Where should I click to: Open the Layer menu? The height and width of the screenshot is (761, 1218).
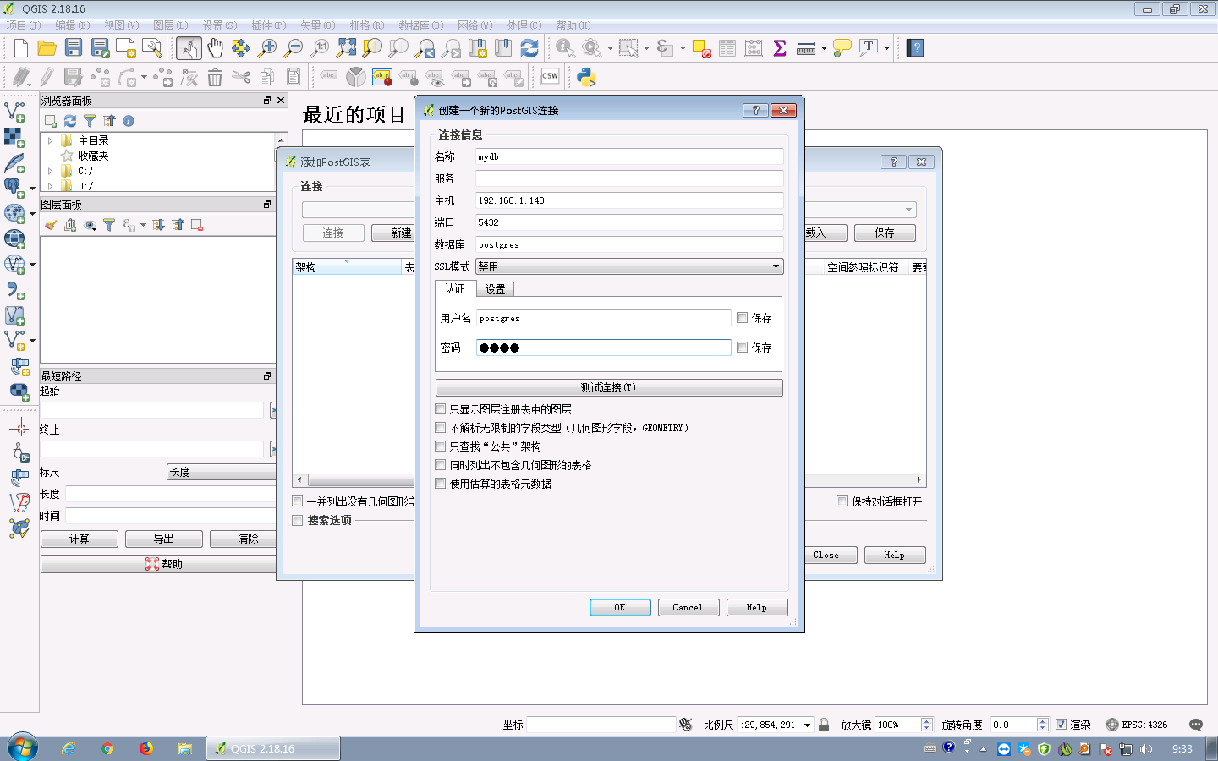coord(171,25)
